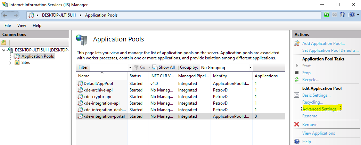Select the xde-integration-api pool
Viewport: 361px width, 145px height.
[x=181, y=103]
